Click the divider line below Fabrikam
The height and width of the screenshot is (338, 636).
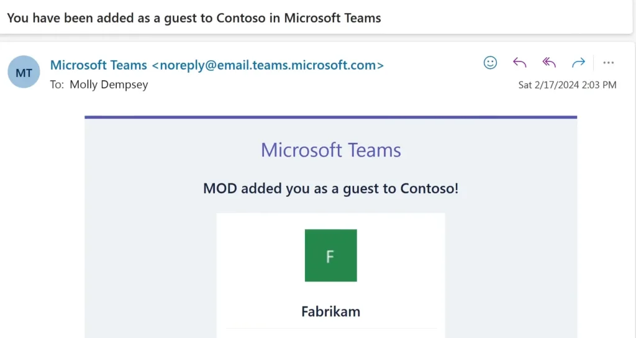point(330,328)
